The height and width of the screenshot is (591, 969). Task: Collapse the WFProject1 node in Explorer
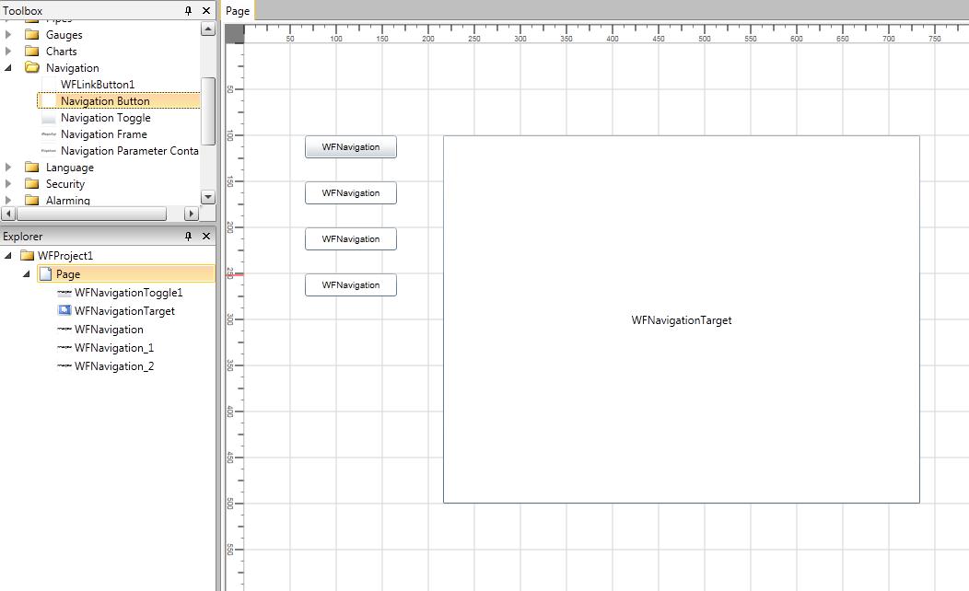coord(9,256)
